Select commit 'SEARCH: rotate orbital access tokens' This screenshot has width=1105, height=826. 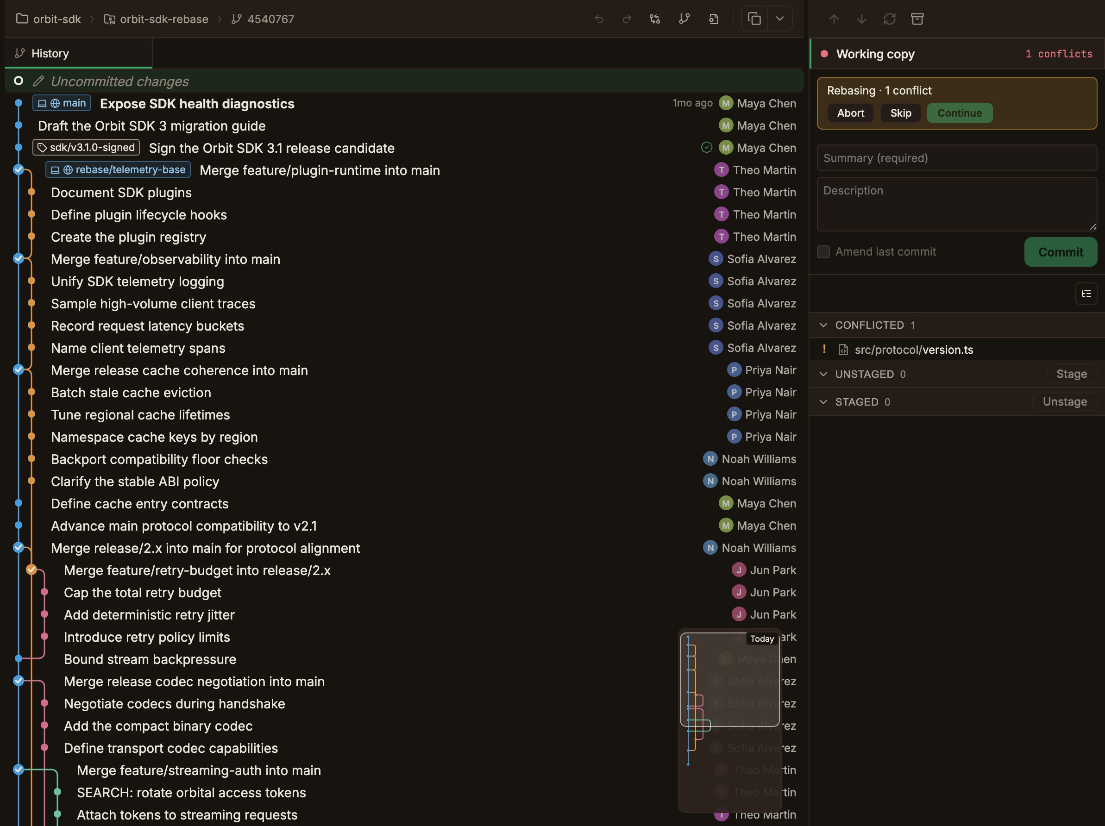click(191, 793)
